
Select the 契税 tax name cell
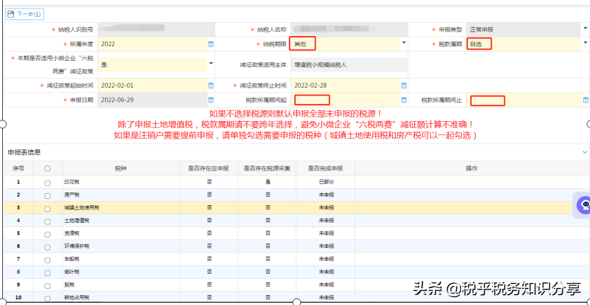[x=121, y=284]
